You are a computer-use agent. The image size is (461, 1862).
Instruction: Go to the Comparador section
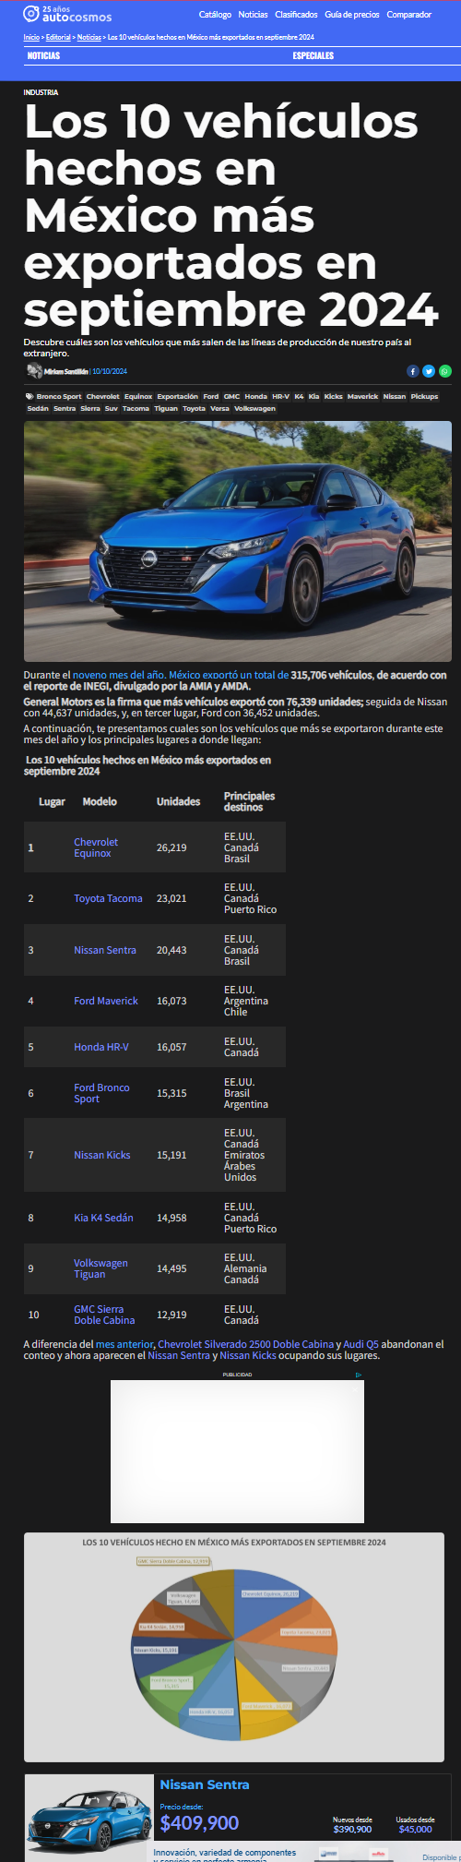click(x=409, y=15)
